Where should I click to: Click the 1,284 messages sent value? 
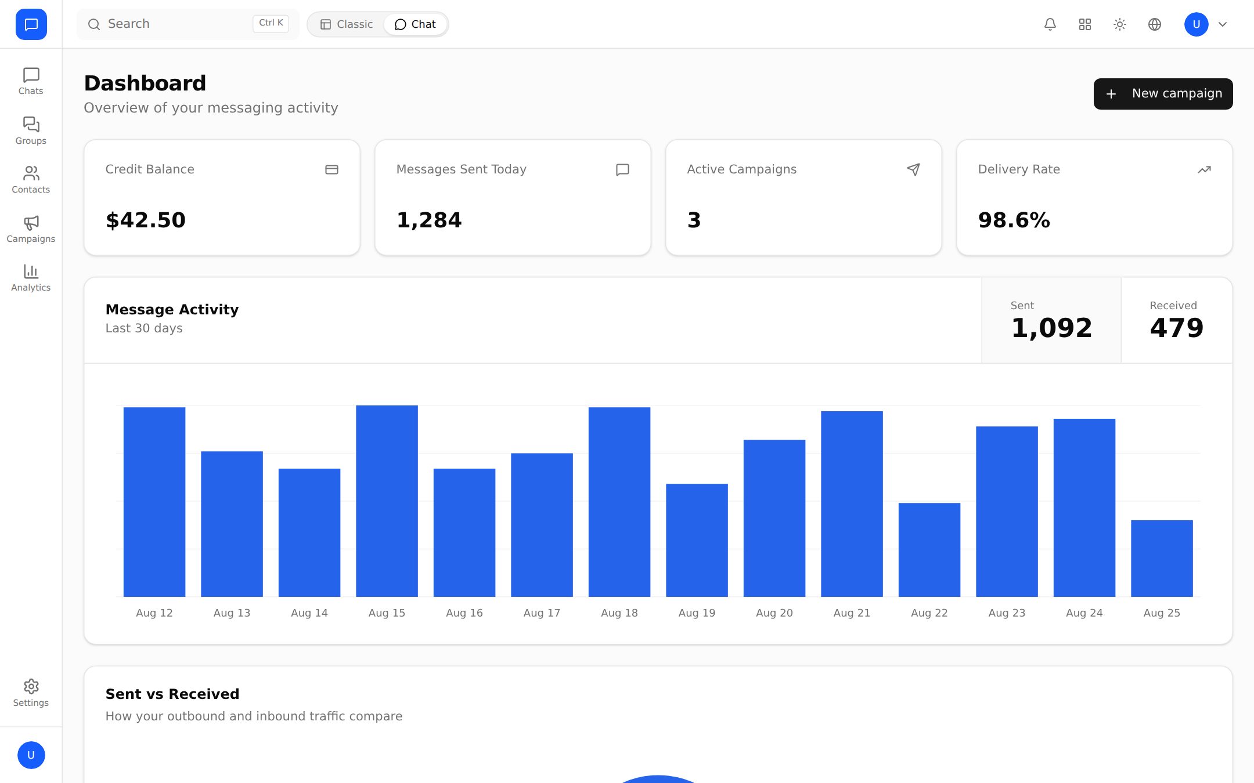pos(429,220)
